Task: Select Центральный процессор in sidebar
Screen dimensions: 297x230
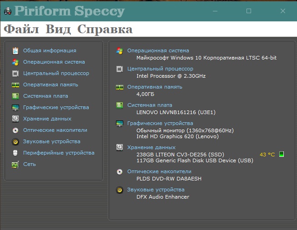Action: pyautogui.click(x=56, y=74)
